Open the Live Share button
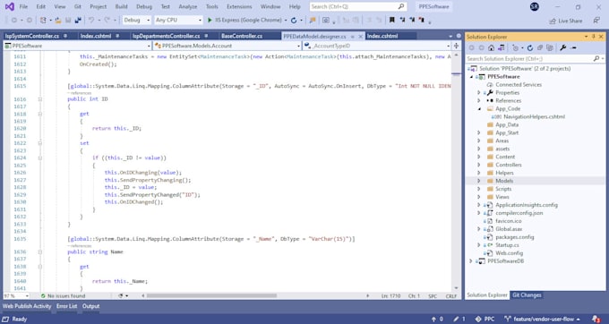609x324 pixels. (x=565, y=21)
